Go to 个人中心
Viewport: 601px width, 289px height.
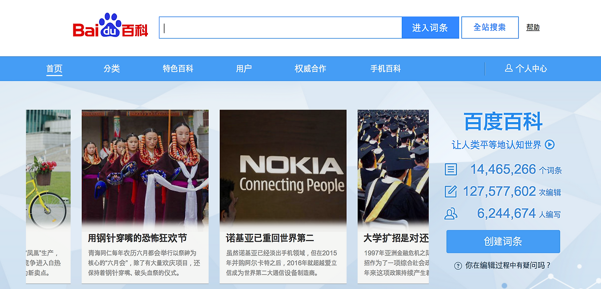pos(531,69)
